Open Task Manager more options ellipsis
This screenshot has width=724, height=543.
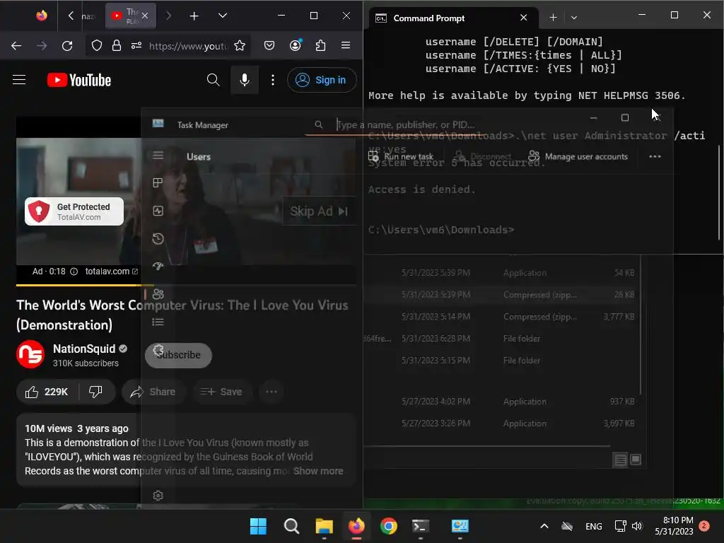click(x=655, y=156)
